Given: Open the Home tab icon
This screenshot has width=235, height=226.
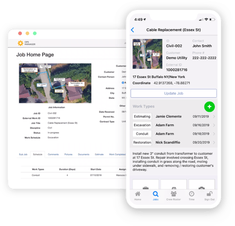Looking at the screenshot, I should [x=138, y=194].
